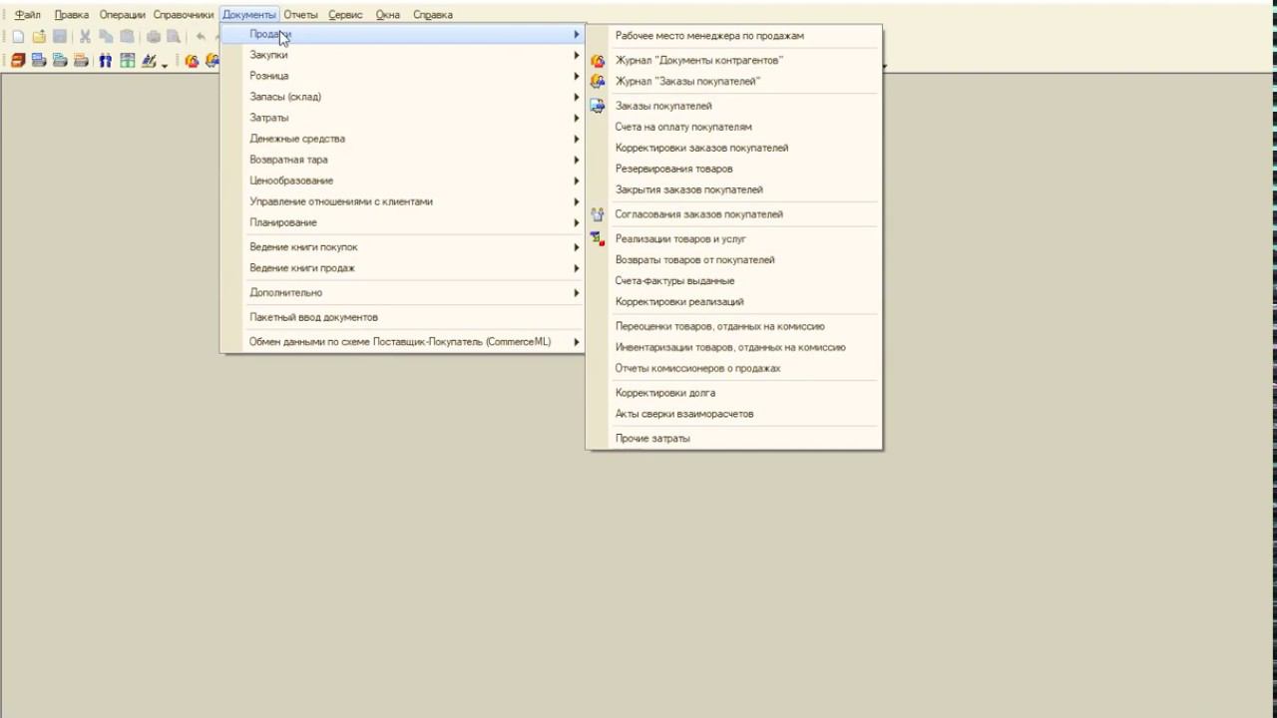Click the Save diskette toolbar icon

click(60, 37)
